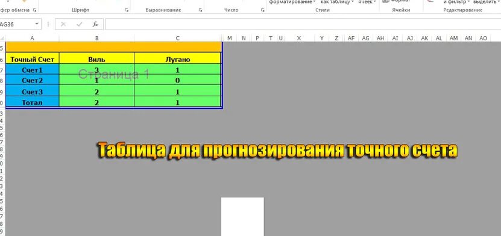Select column AK header

(x=424, y=39)
